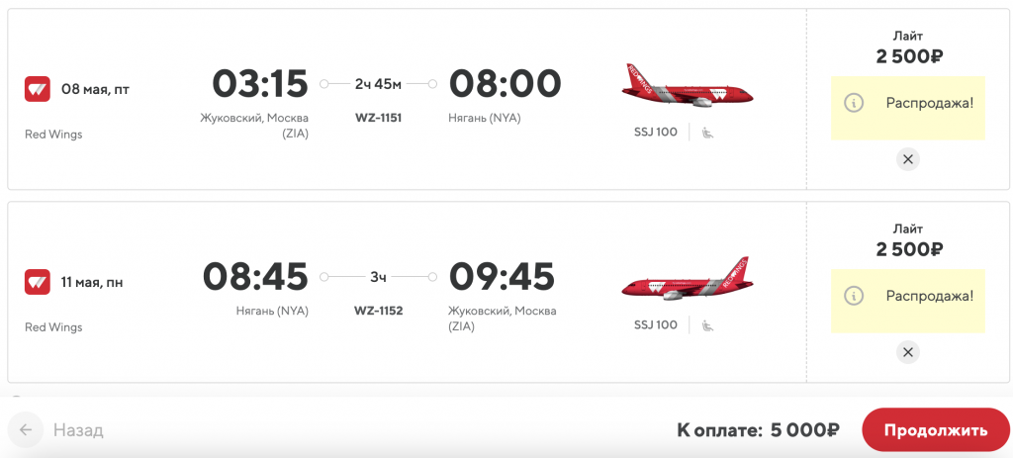1013x458 pixels.
Task: Click the К оплате 5 000₽ total
Action: coord(758,430)
